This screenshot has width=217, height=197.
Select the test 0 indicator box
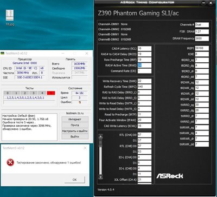pyautogui.click(x=8, y=93)
